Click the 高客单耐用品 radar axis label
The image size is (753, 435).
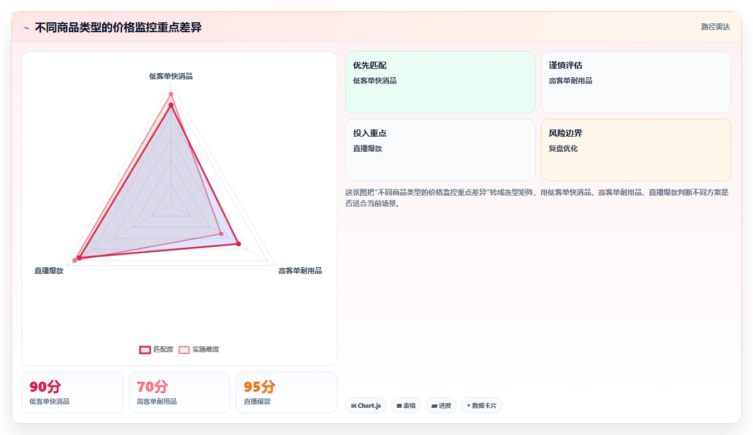tap(300, 271)
